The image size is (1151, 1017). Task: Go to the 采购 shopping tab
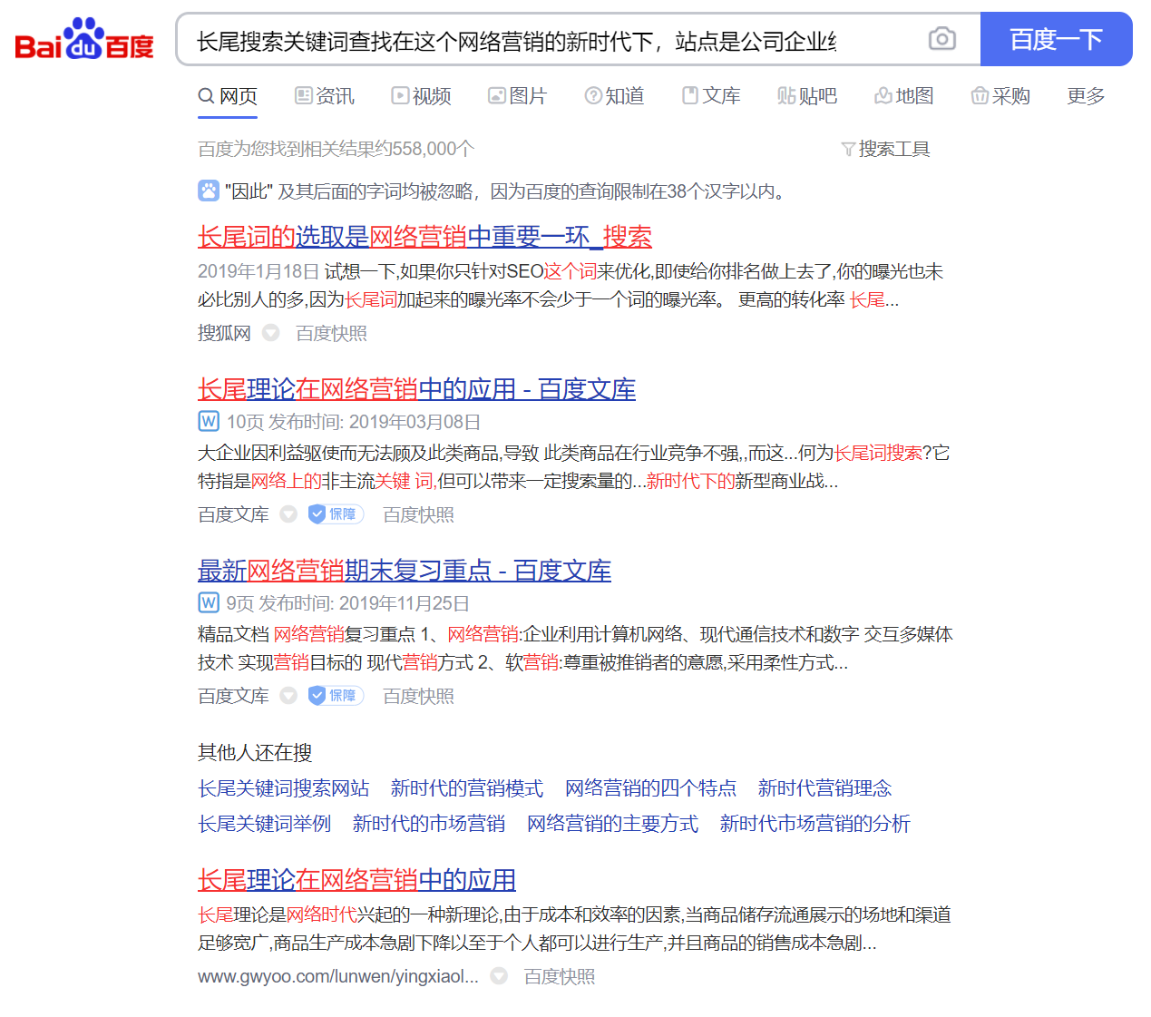(1000, 96)
